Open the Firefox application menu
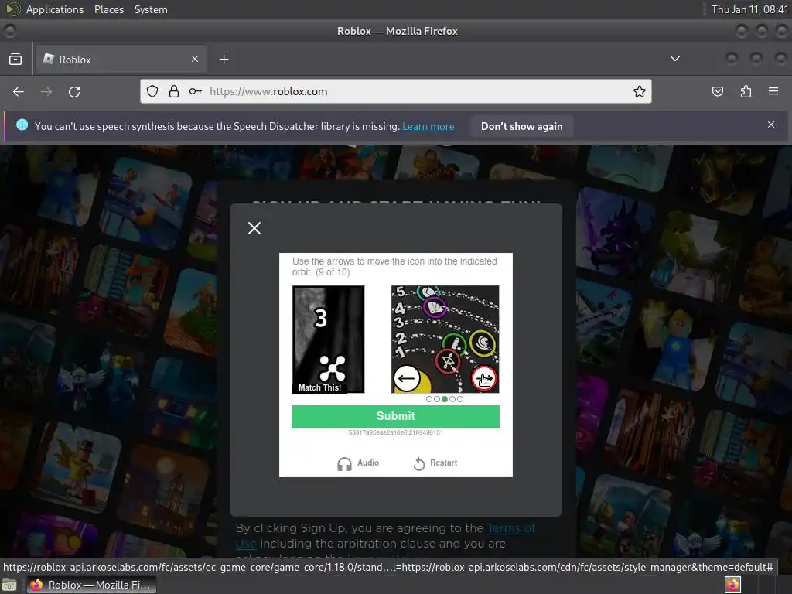 (x=773, y=91)
